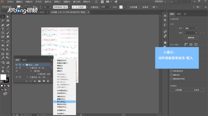Toggle checkmark for 不透明度 60 action

pos(17,68)
